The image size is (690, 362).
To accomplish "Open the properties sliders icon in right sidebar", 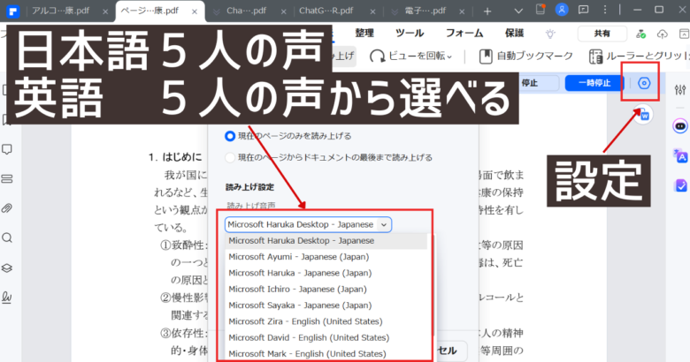I will tap(680, 90).
